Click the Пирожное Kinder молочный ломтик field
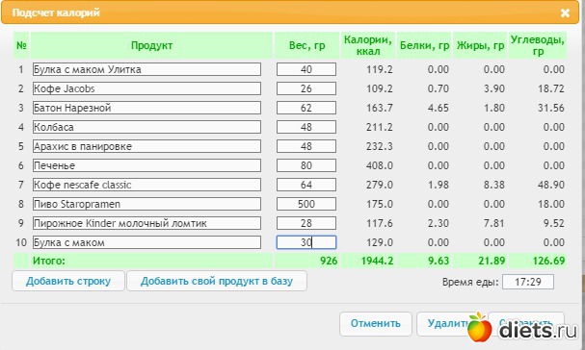 (146, 223)
